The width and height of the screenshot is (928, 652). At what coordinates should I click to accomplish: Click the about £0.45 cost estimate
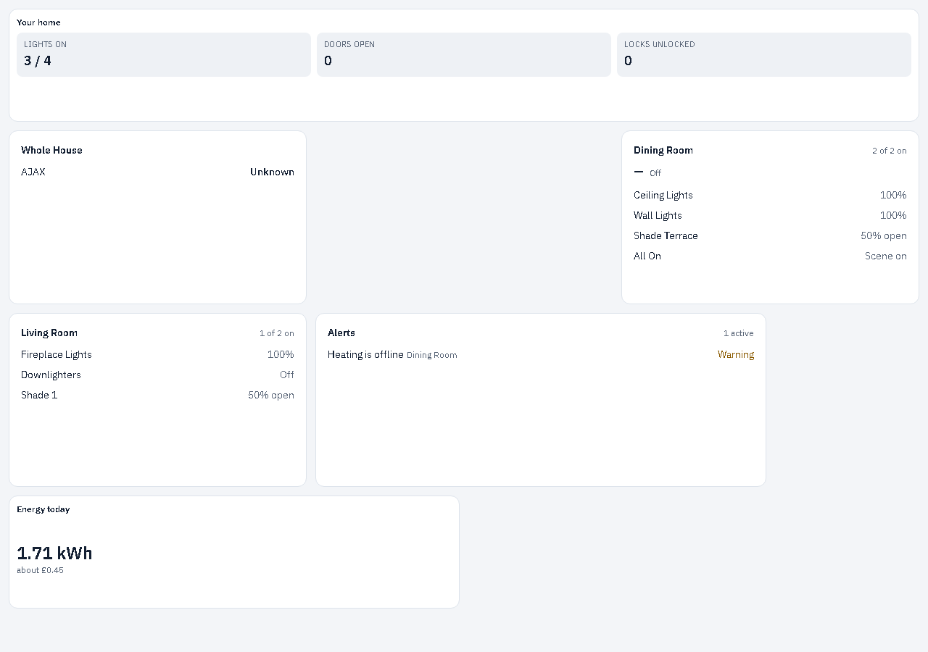(x=40, y=570)
